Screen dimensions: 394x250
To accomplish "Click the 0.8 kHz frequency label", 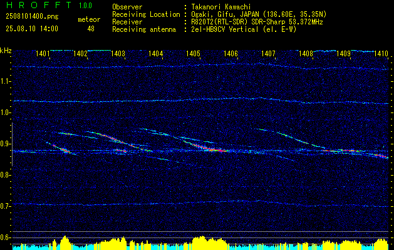I will [4, 175].
